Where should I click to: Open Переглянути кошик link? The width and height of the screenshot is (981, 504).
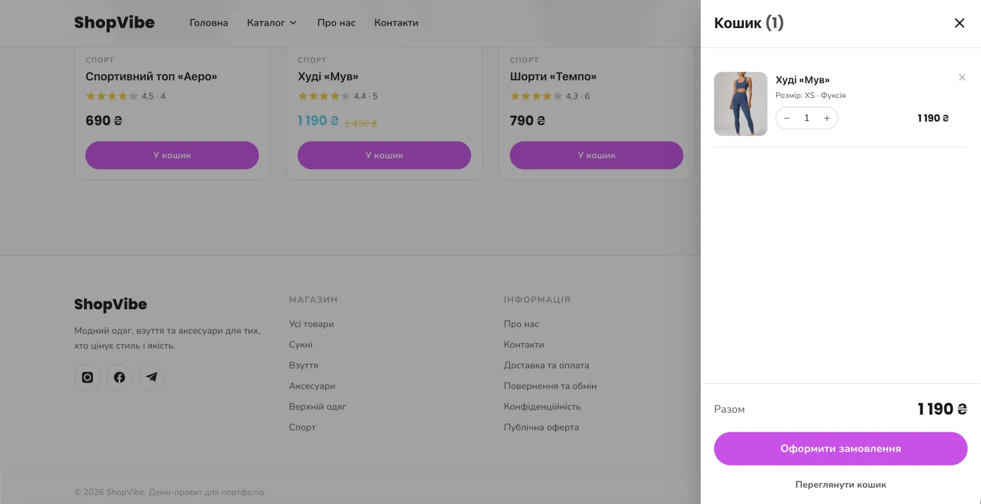841,484
